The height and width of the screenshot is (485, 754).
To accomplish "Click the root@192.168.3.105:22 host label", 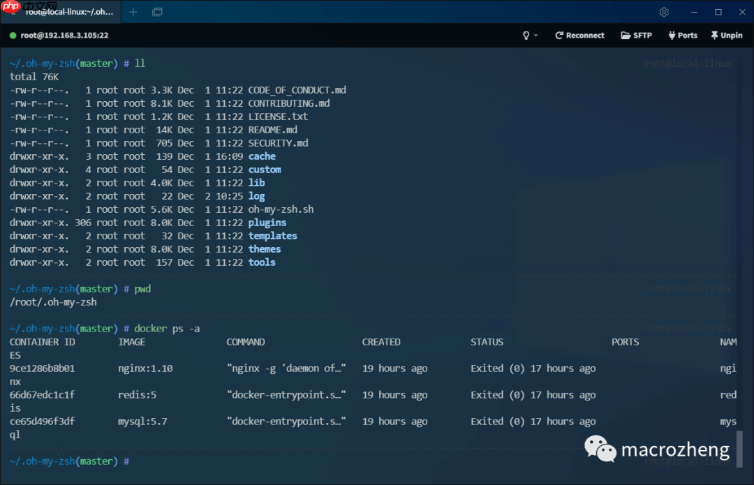I will tap(64, 35).
